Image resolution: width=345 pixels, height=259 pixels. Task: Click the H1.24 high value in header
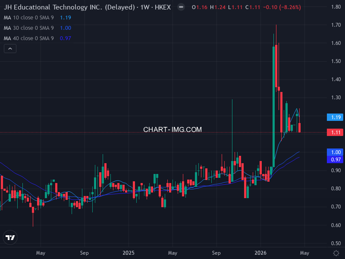tap(218, 7)
